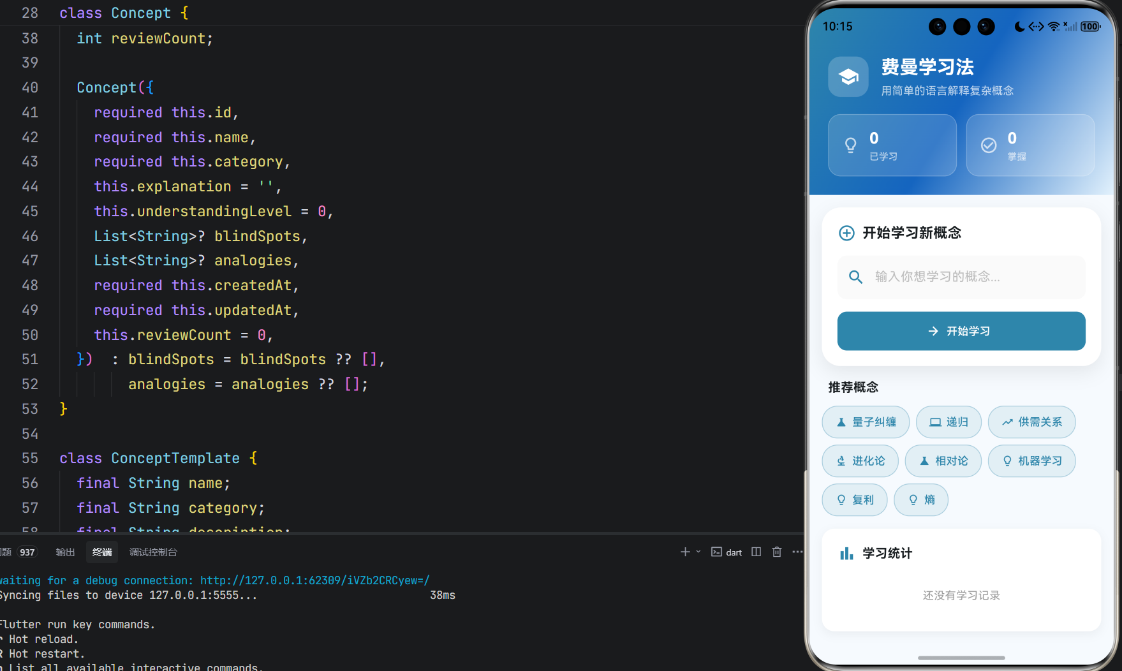Click the bar chart icon beside 学习统计
1122x671 pixels.
846,554
